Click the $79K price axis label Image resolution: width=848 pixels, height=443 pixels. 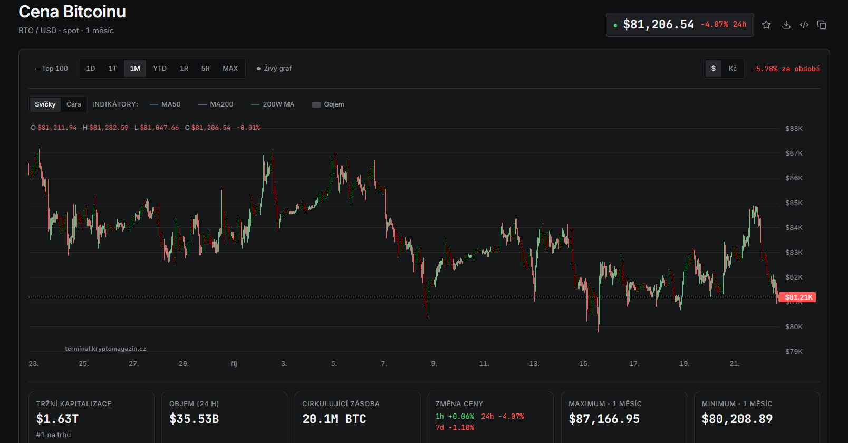coord(794,352)
